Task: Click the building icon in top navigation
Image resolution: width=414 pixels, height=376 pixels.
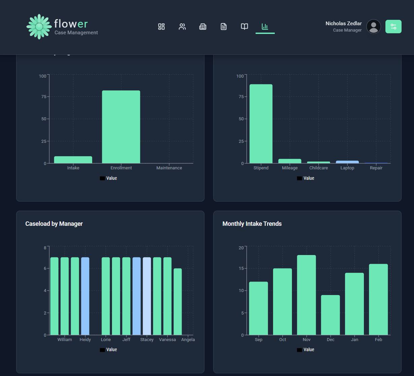Action: tap(203, 27)
